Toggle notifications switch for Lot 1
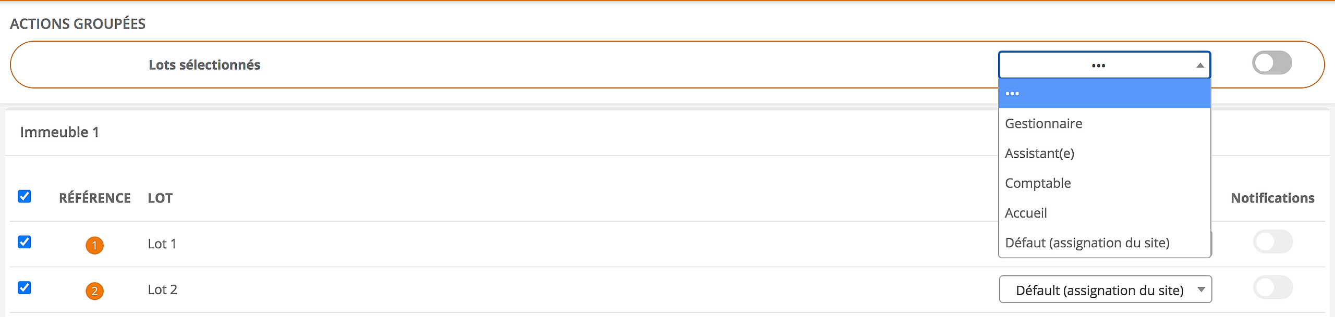The height and width of the screenshot is (317, 1335). coord(1273,242)
